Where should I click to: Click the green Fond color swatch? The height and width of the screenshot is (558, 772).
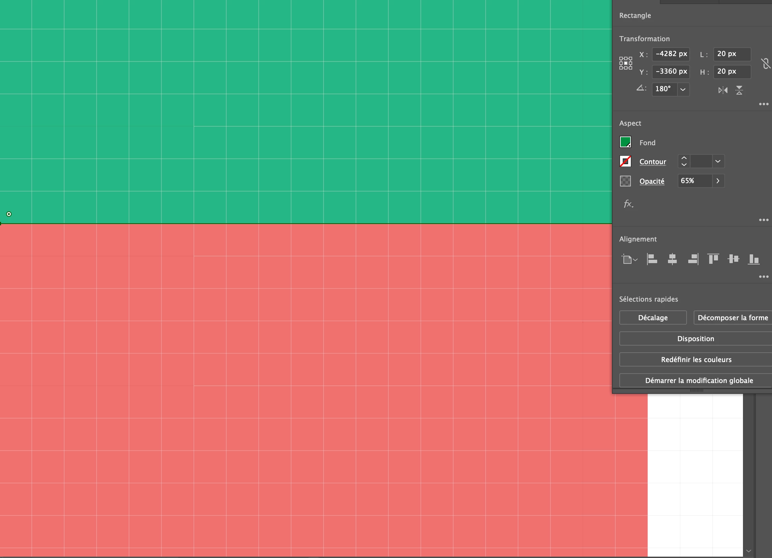click(625, 142)
